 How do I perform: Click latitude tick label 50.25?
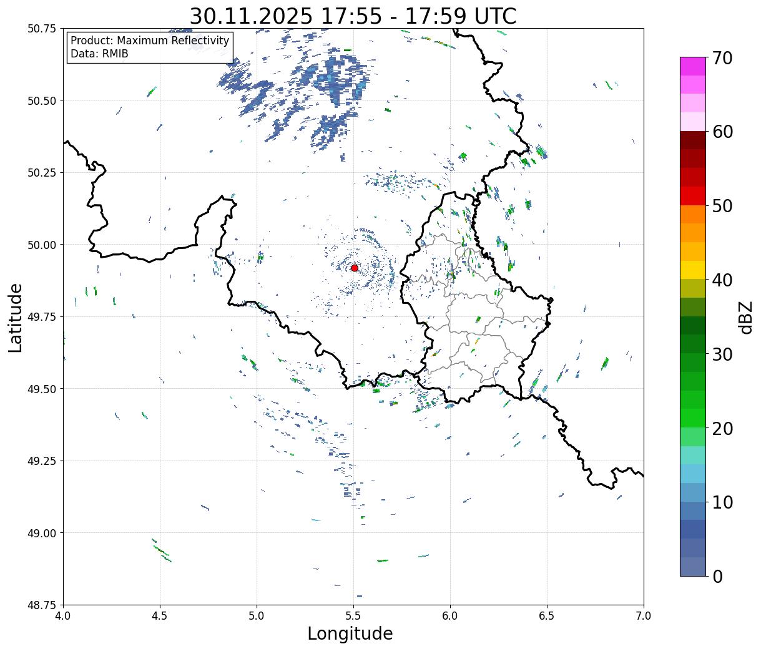pos(42,173)
